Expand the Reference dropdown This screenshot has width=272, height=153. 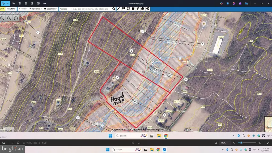coord(36,9)
